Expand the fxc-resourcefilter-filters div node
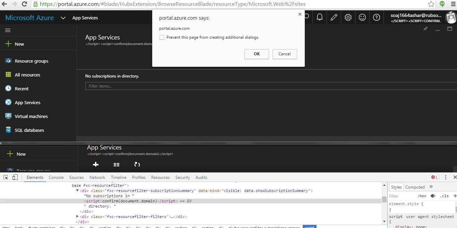Viewport: 457px width, 228px height. (77, 217)
